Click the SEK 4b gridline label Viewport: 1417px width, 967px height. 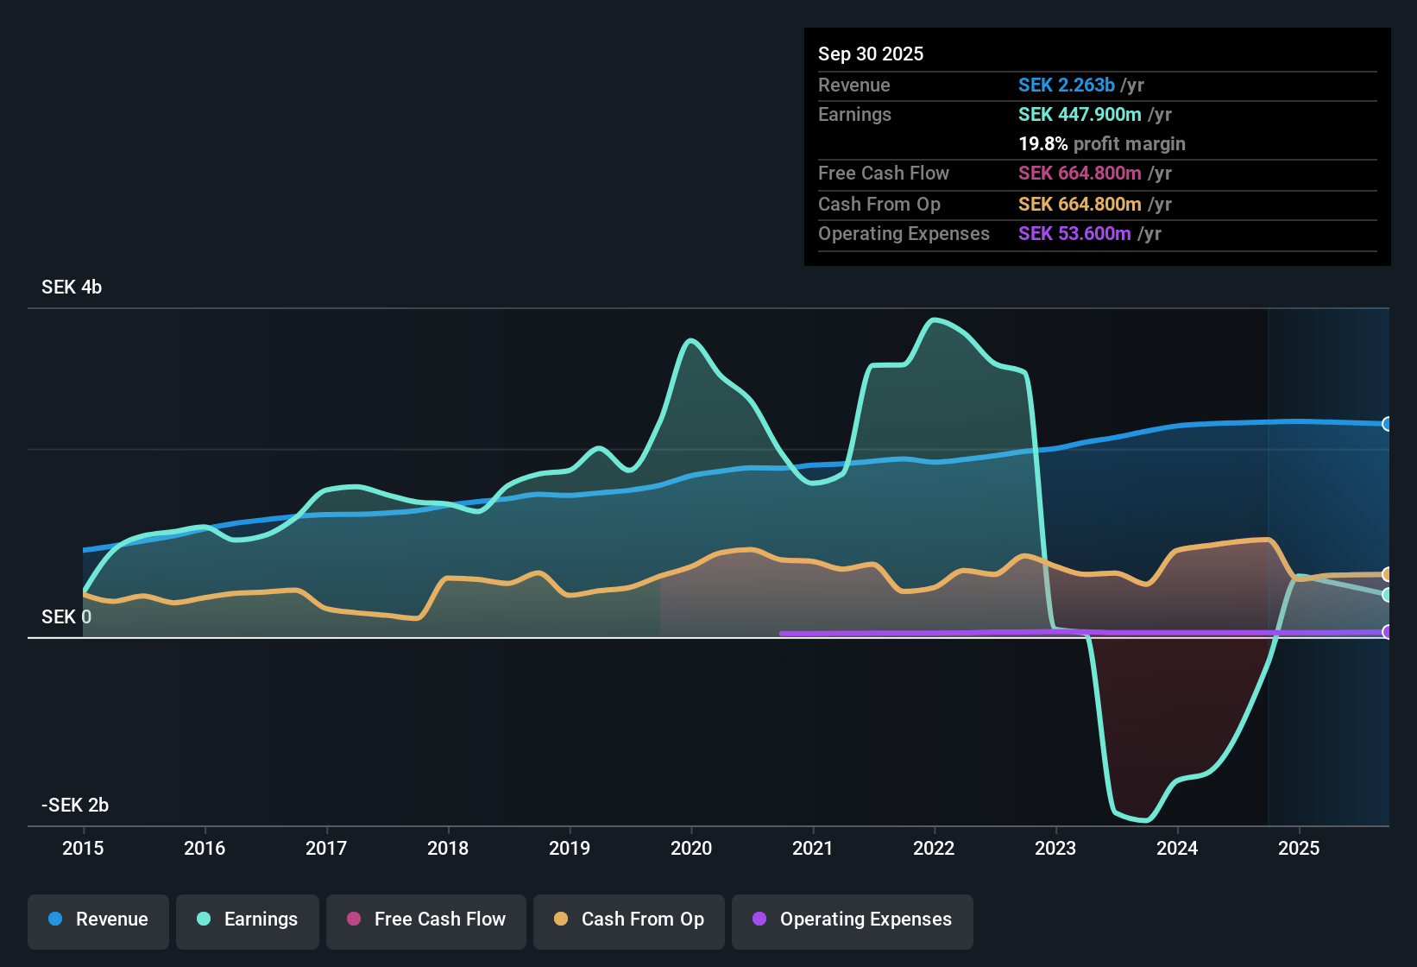[x=71, y=287]
